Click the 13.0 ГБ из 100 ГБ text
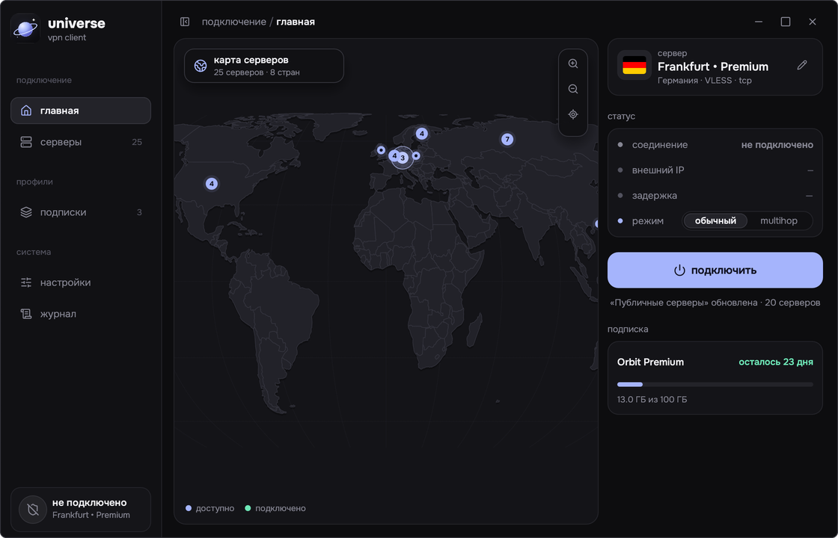This screenshot has height=538, width=838. (x=652, y=399)
